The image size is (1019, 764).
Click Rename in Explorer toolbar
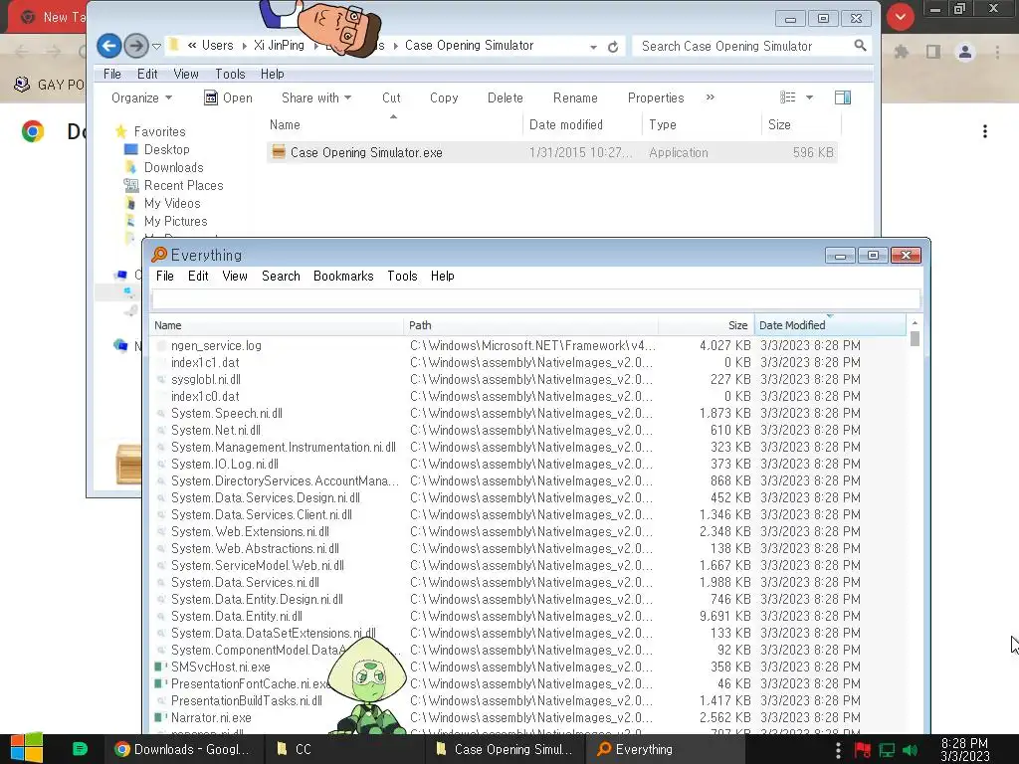pyautogui.click(x=575, y=97)
